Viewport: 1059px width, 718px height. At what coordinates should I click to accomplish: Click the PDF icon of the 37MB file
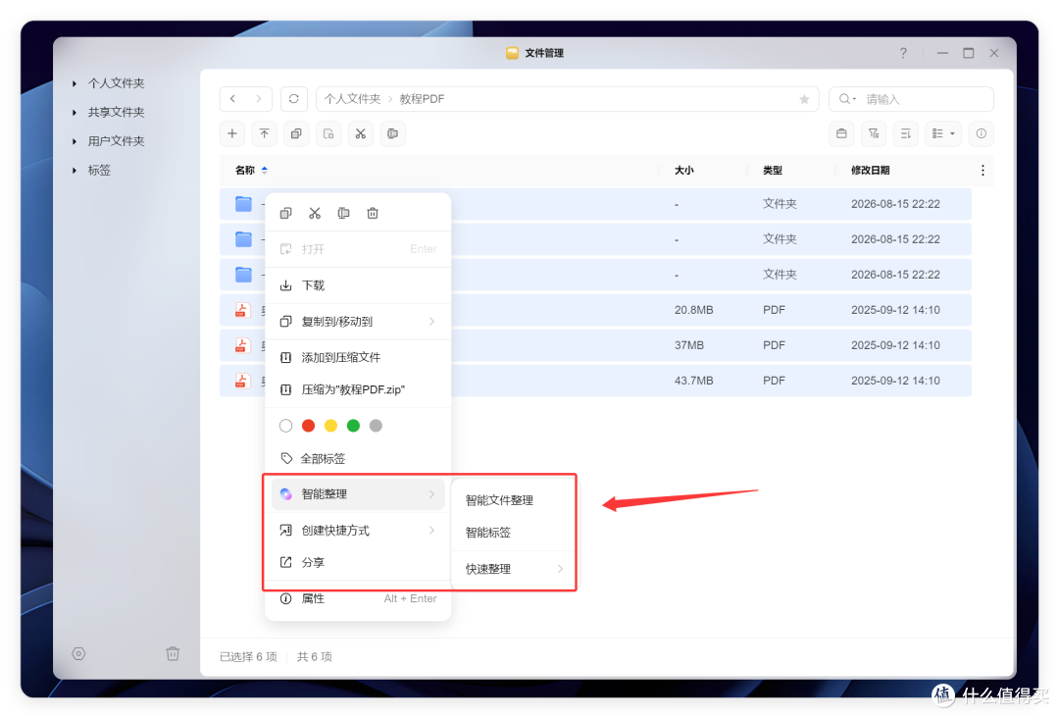click(242, 345)
